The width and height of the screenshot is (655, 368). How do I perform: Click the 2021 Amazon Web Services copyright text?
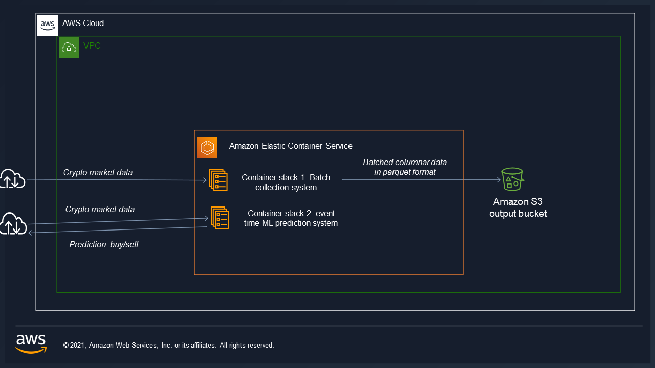169,346
